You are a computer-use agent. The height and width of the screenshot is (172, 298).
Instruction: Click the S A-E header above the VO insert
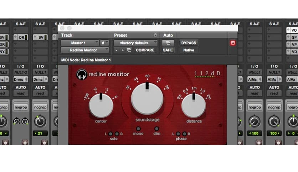click(293, 24)
